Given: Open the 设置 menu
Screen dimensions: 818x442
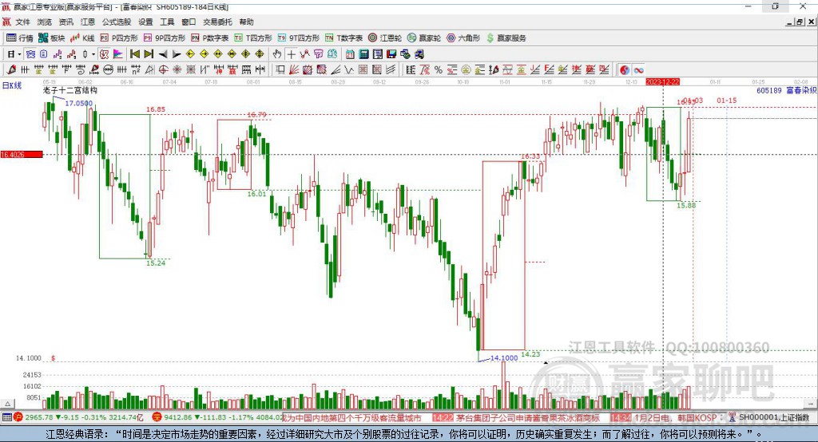Looking at the screenshot, I should 145,22.
